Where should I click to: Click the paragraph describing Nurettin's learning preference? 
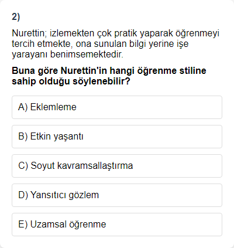[115, 44]
